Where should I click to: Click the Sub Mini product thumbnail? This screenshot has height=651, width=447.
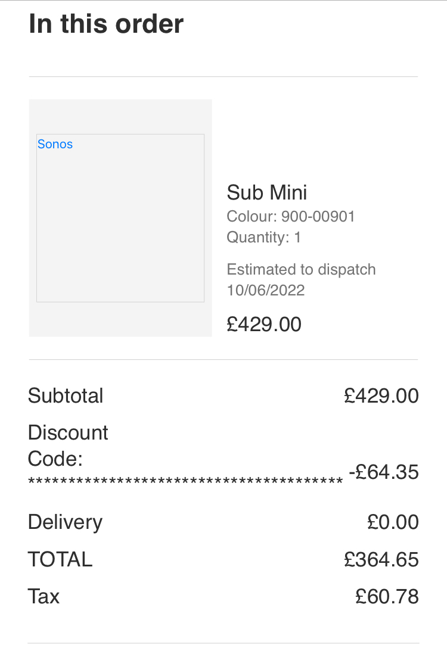tap(120, 218)
